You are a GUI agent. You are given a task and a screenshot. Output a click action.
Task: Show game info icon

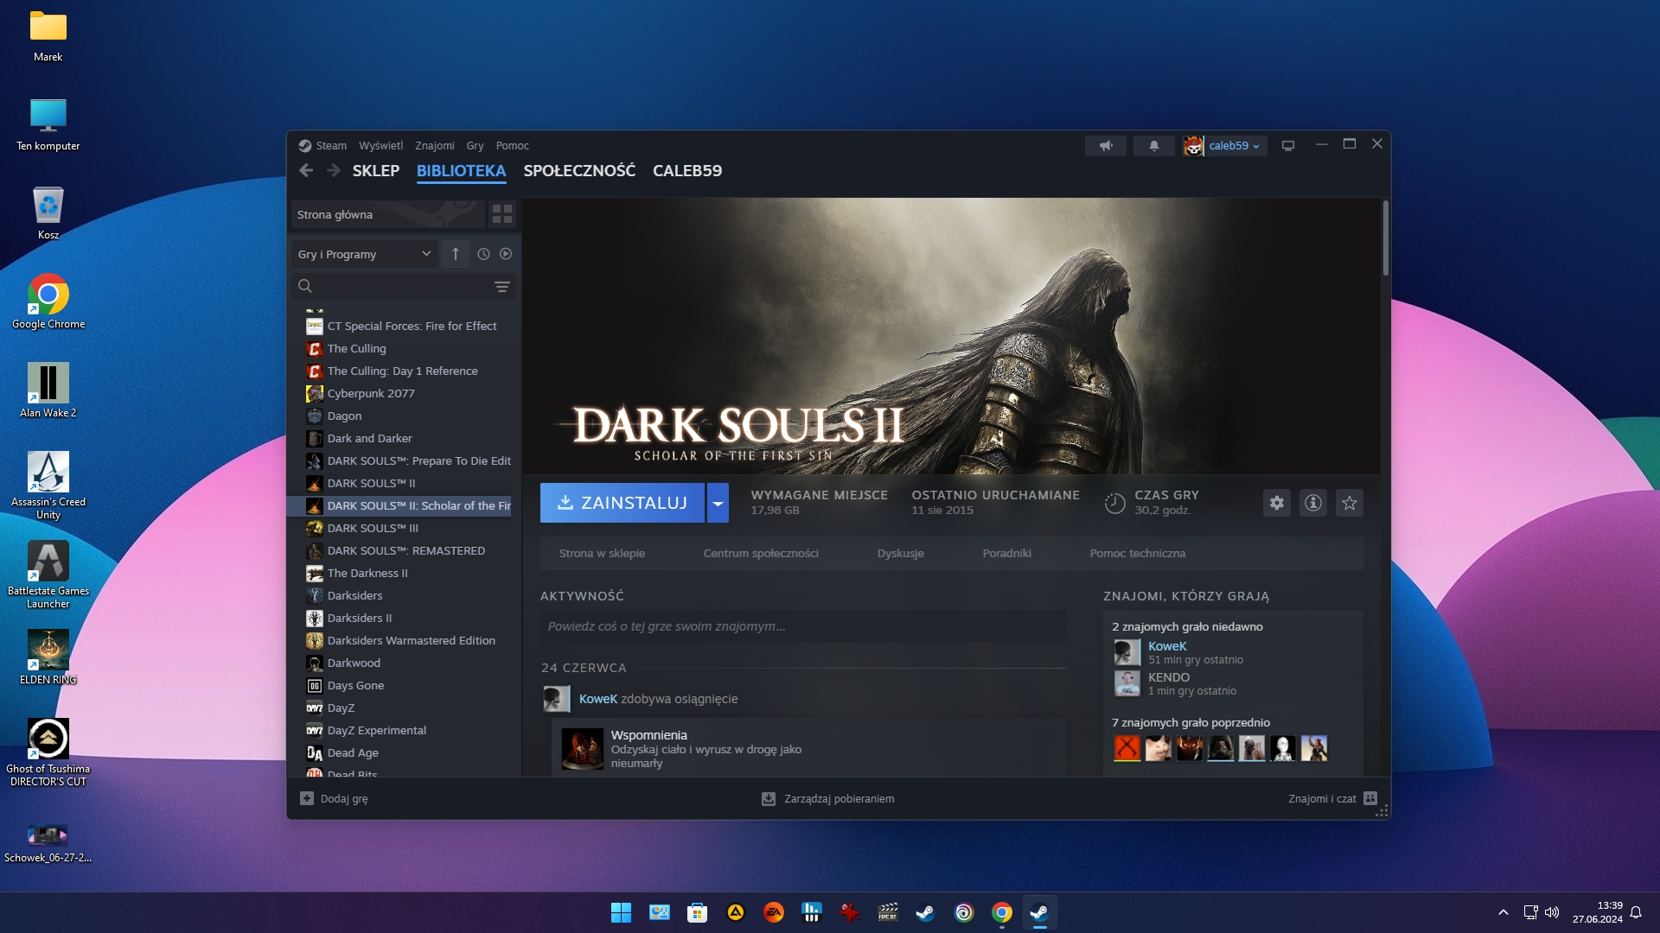coord(1313,503)
